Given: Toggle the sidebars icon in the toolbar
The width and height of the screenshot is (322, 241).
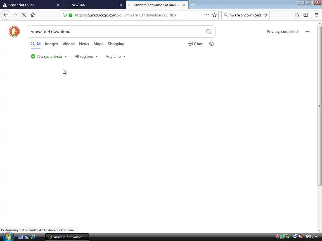Looking at the screenshot, I should click(306, 15).
